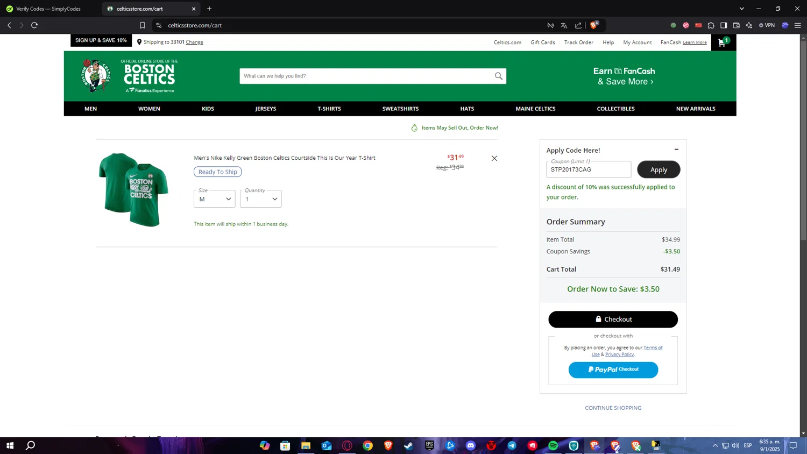Image resolution: width=807 pixels, height=454 pixels.
Task: Click the VPN button in the toolbar
Action: point(767,25)
